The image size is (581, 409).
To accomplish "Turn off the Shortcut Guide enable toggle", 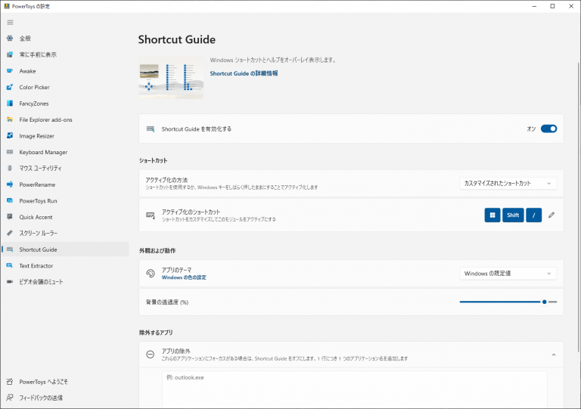I will click(548, 129).
